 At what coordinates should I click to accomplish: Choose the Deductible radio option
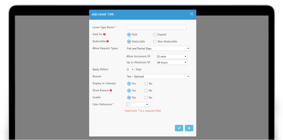tap(129, 41)
